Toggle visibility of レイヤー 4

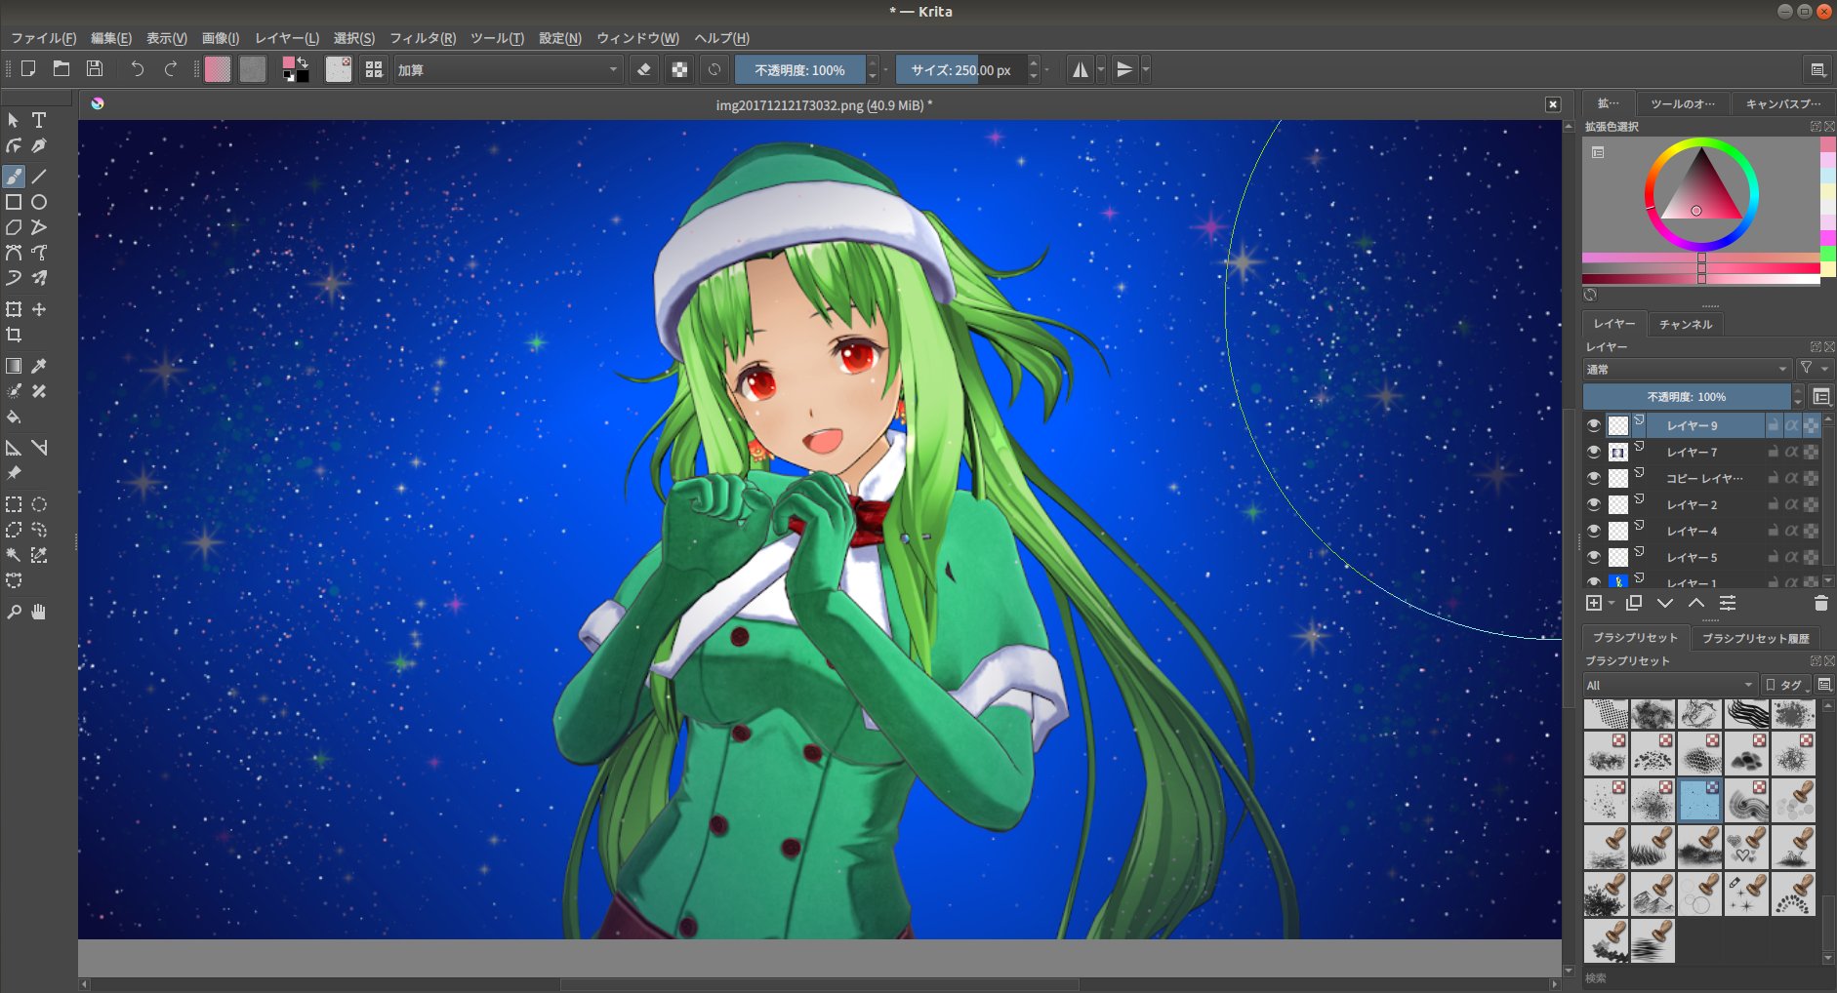(1594, 531)
